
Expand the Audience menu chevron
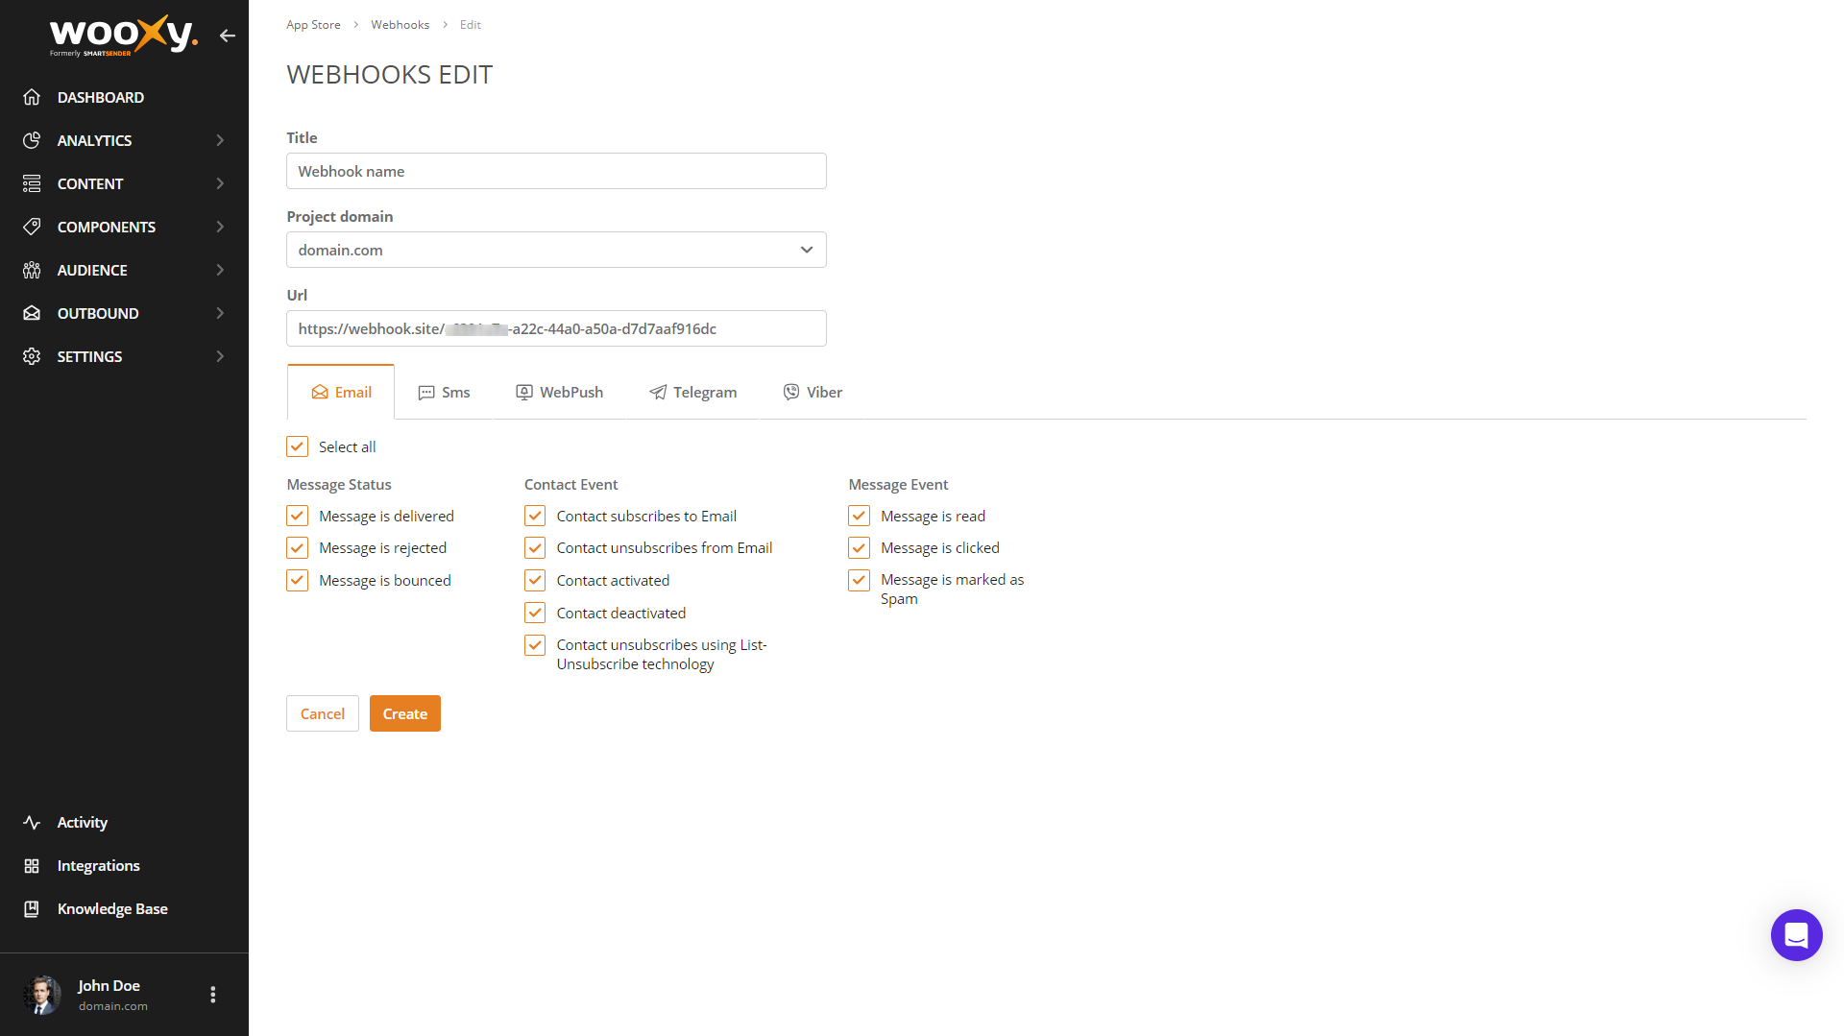coord(220,270)
